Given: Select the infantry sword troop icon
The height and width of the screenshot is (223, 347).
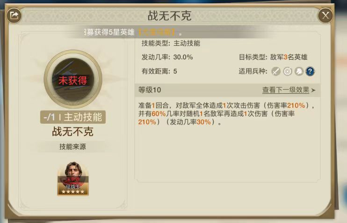Looking at the screenshot, I should (276, 71).
